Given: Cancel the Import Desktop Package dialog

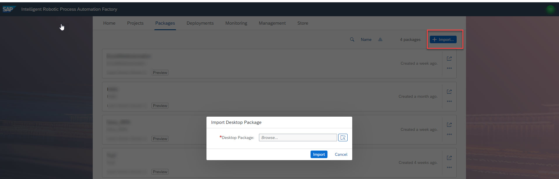Looking at the screenshot, I should 341,155.
